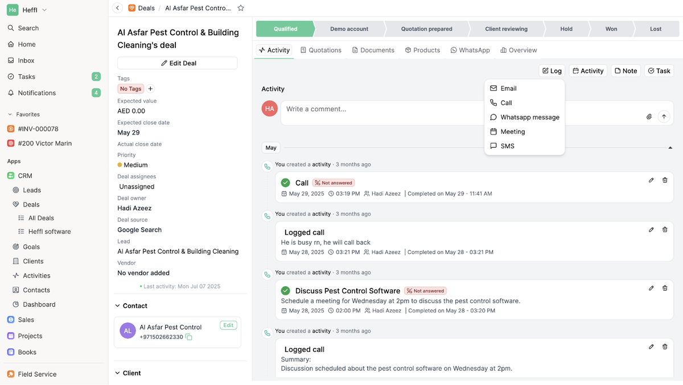The width and height of the screenshot is (683, 385).
Task: Create a note using the Note icon
Action: [626, 70]
